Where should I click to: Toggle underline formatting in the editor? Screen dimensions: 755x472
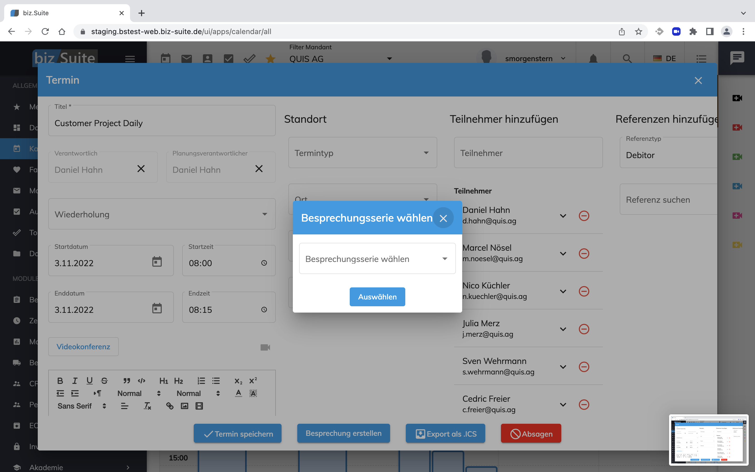click(90, 380)
